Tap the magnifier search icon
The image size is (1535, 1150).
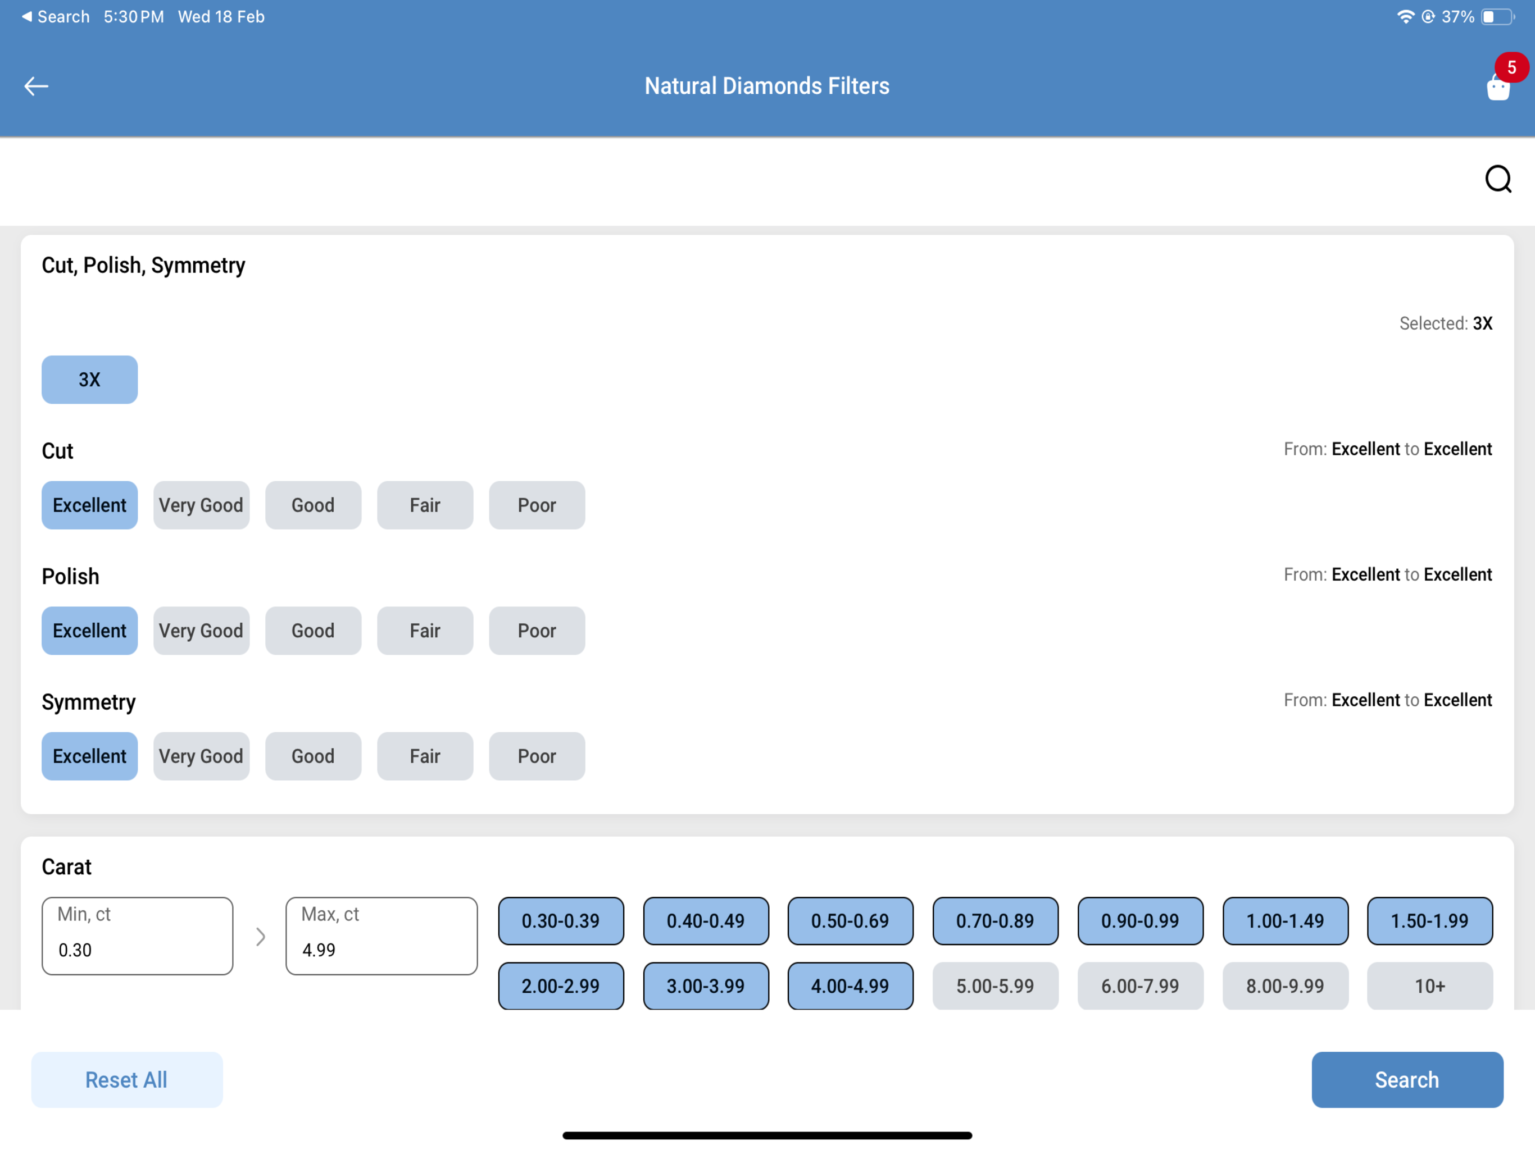tap(1498, 179)
